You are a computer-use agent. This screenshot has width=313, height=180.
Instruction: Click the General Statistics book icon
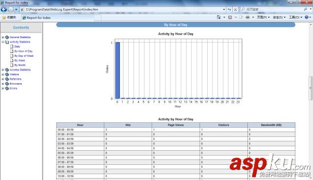pyautogui.click(x=7, y=37)
